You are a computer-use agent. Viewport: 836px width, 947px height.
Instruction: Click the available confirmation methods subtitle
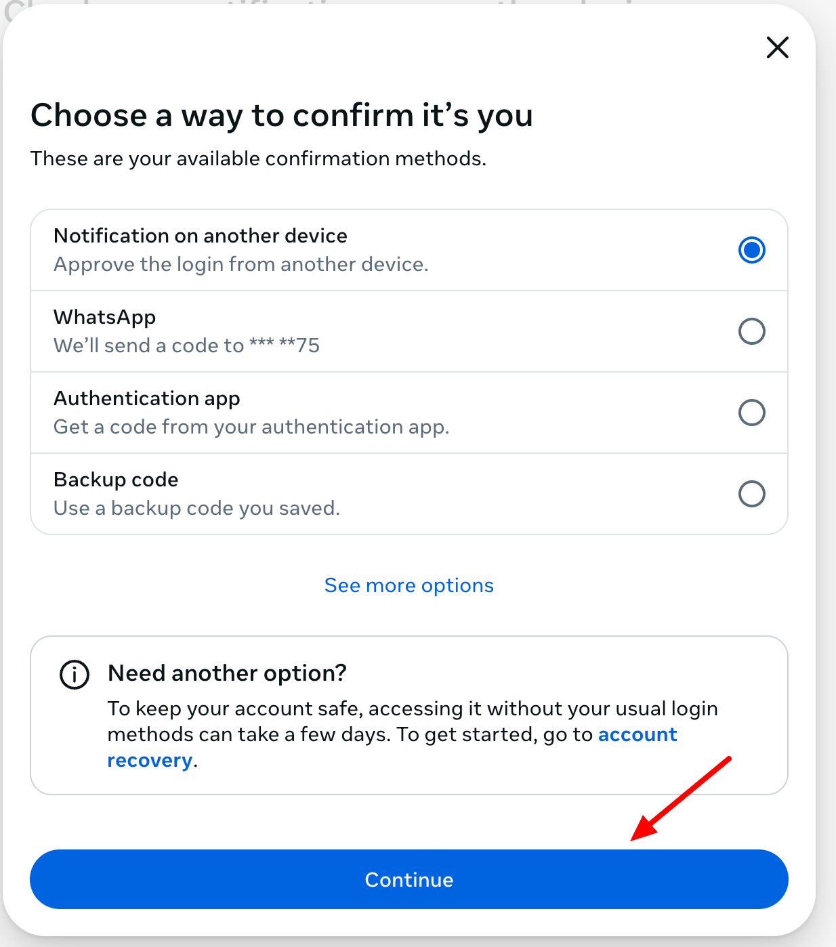pos(258,159)
